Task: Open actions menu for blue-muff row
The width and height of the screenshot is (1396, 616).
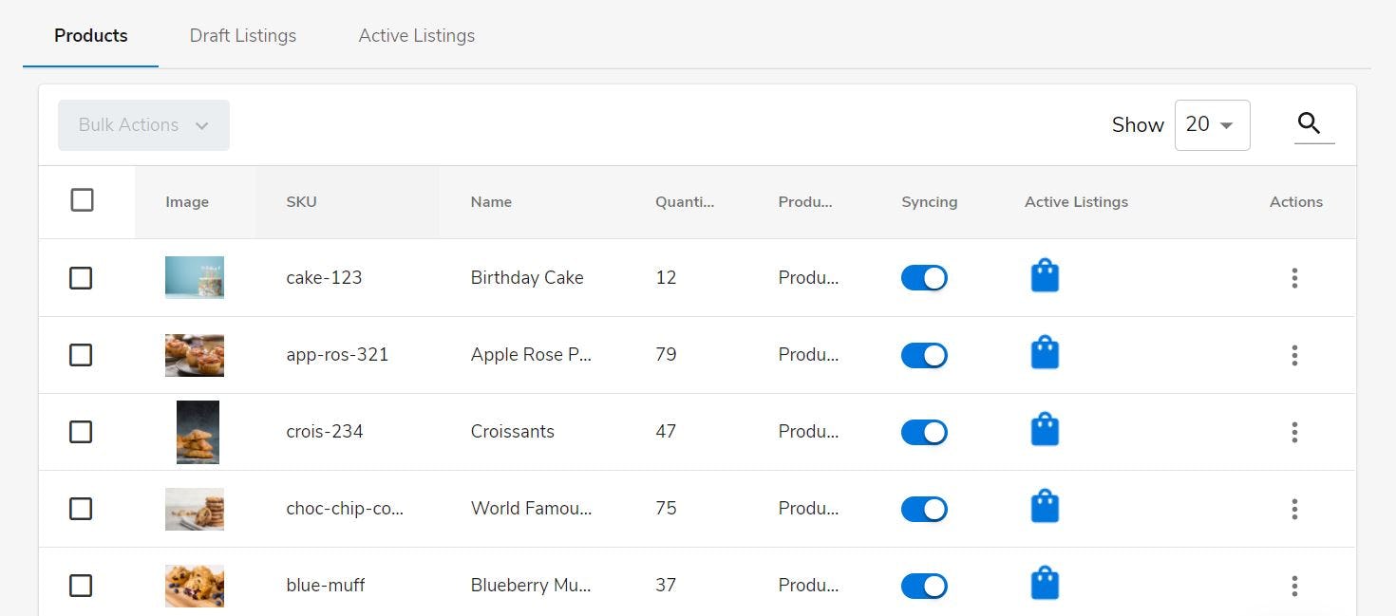Action: coord(1294,586)
